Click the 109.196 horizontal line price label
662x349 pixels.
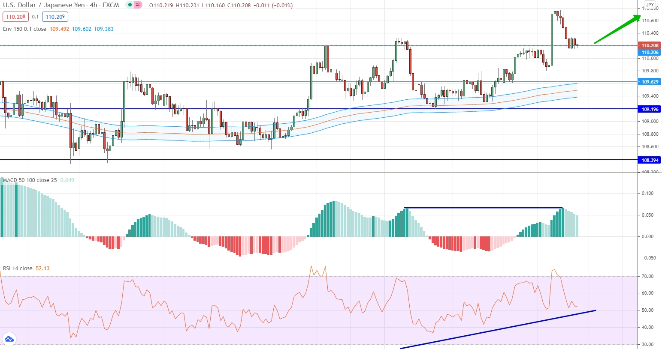(x=650, y=109)
